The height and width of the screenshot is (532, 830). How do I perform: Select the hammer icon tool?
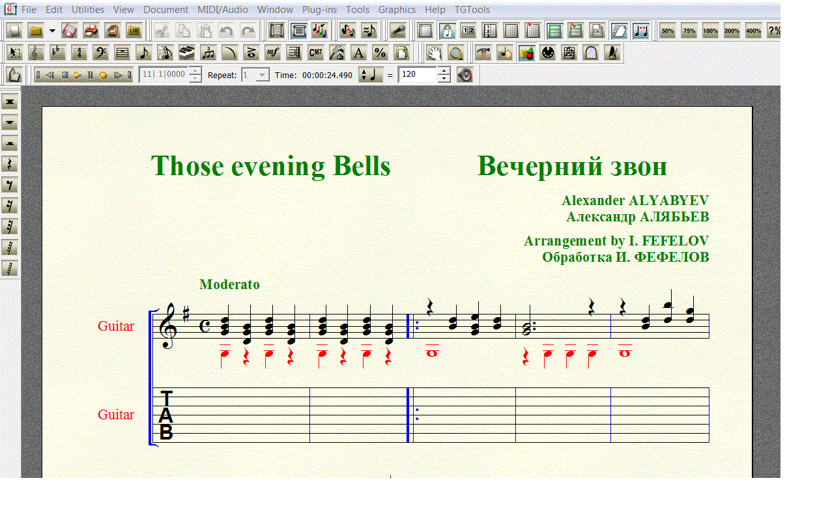pos(483,53)
